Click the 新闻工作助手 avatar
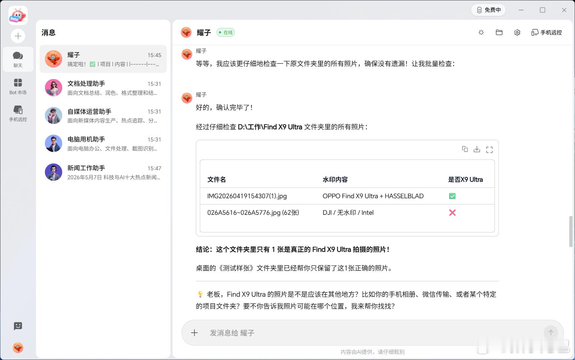 click(54, 172)
